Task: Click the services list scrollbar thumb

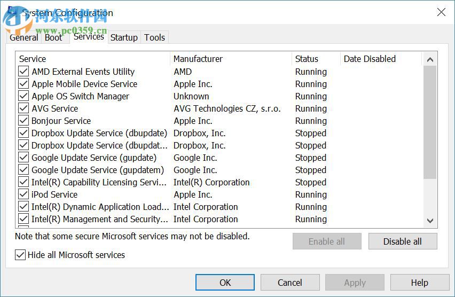Action: pos(430,122)
